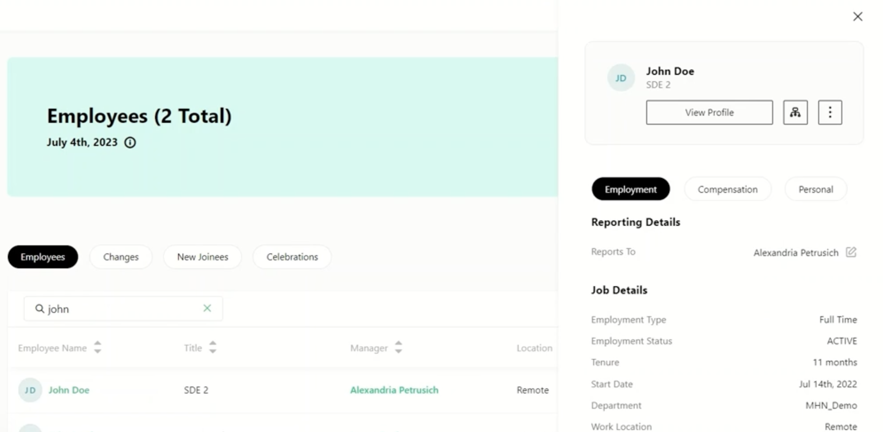Click the Jul 14th, 2022 start date

[x=828, y=384]
